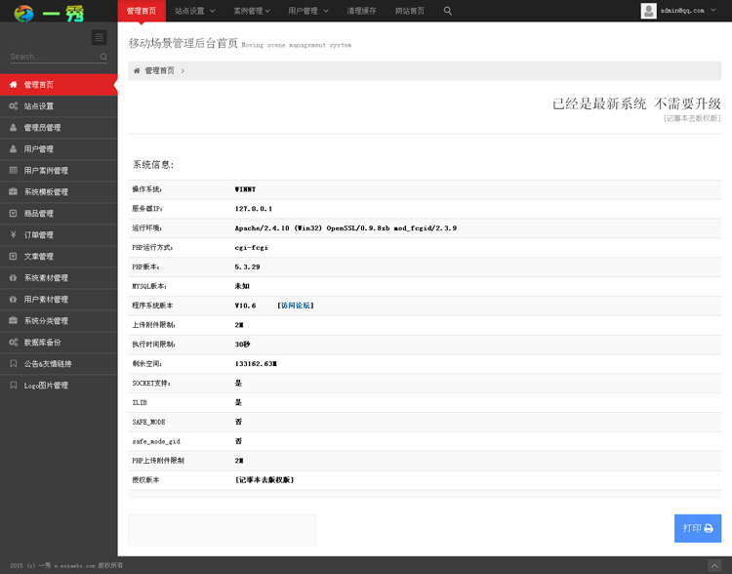Click the gift icon beside 用户素材管理
Screen dimensions: 732x574
pos(14,300)
